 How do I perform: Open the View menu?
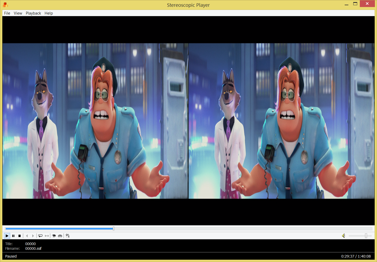click(x=18, y=13)
